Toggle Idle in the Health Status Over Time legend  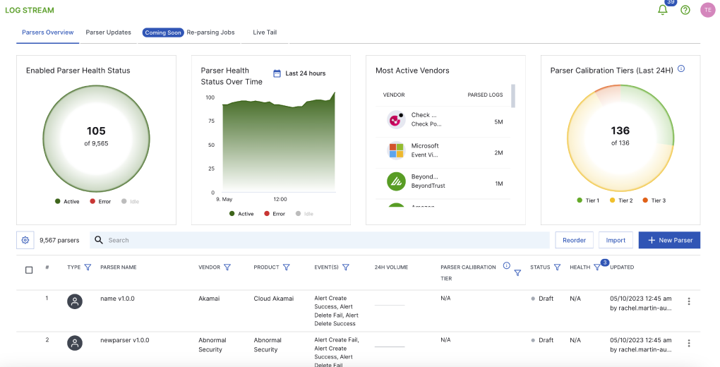pos(304,214)
